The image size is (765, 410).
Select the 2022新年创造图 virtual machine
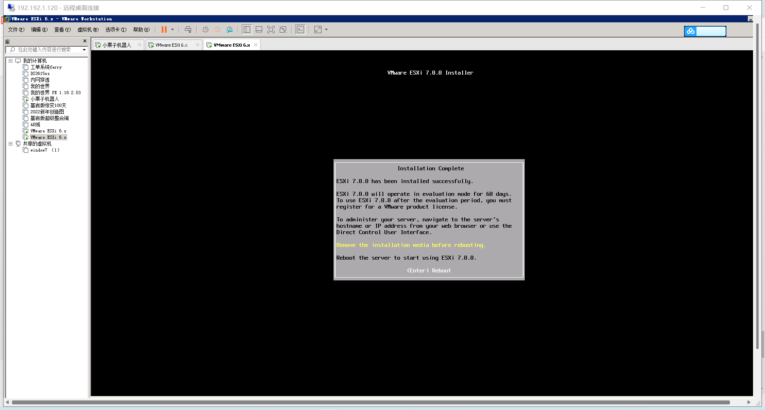click(x=47, y=112)
